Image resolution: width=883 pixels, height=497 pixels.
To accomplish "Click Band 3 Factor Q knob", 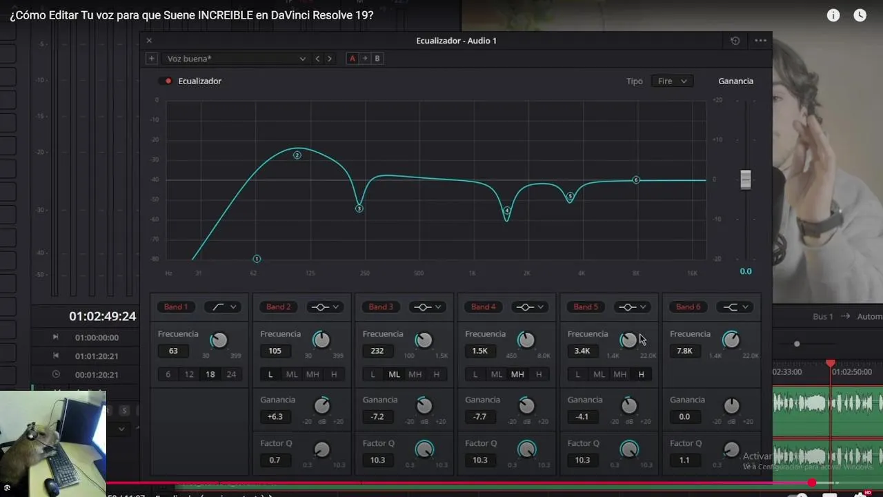I will (424, 449).
